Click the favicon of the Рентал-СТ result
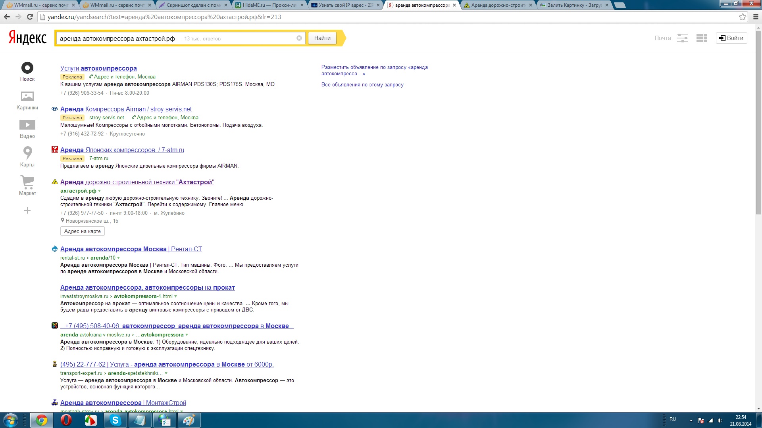762x428 pixels. click(55, 249)
